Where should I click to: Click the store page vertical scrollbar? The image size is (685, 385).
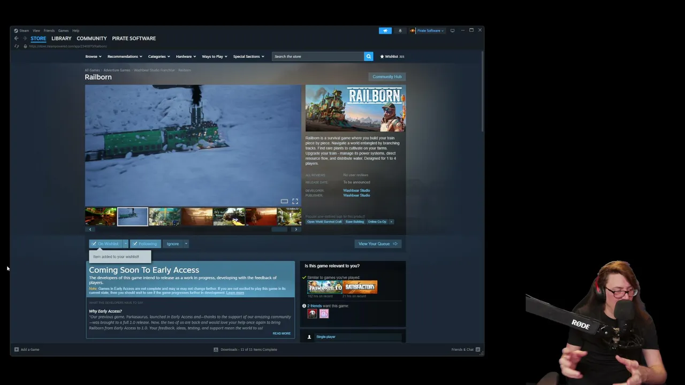(x=483, y=91)
